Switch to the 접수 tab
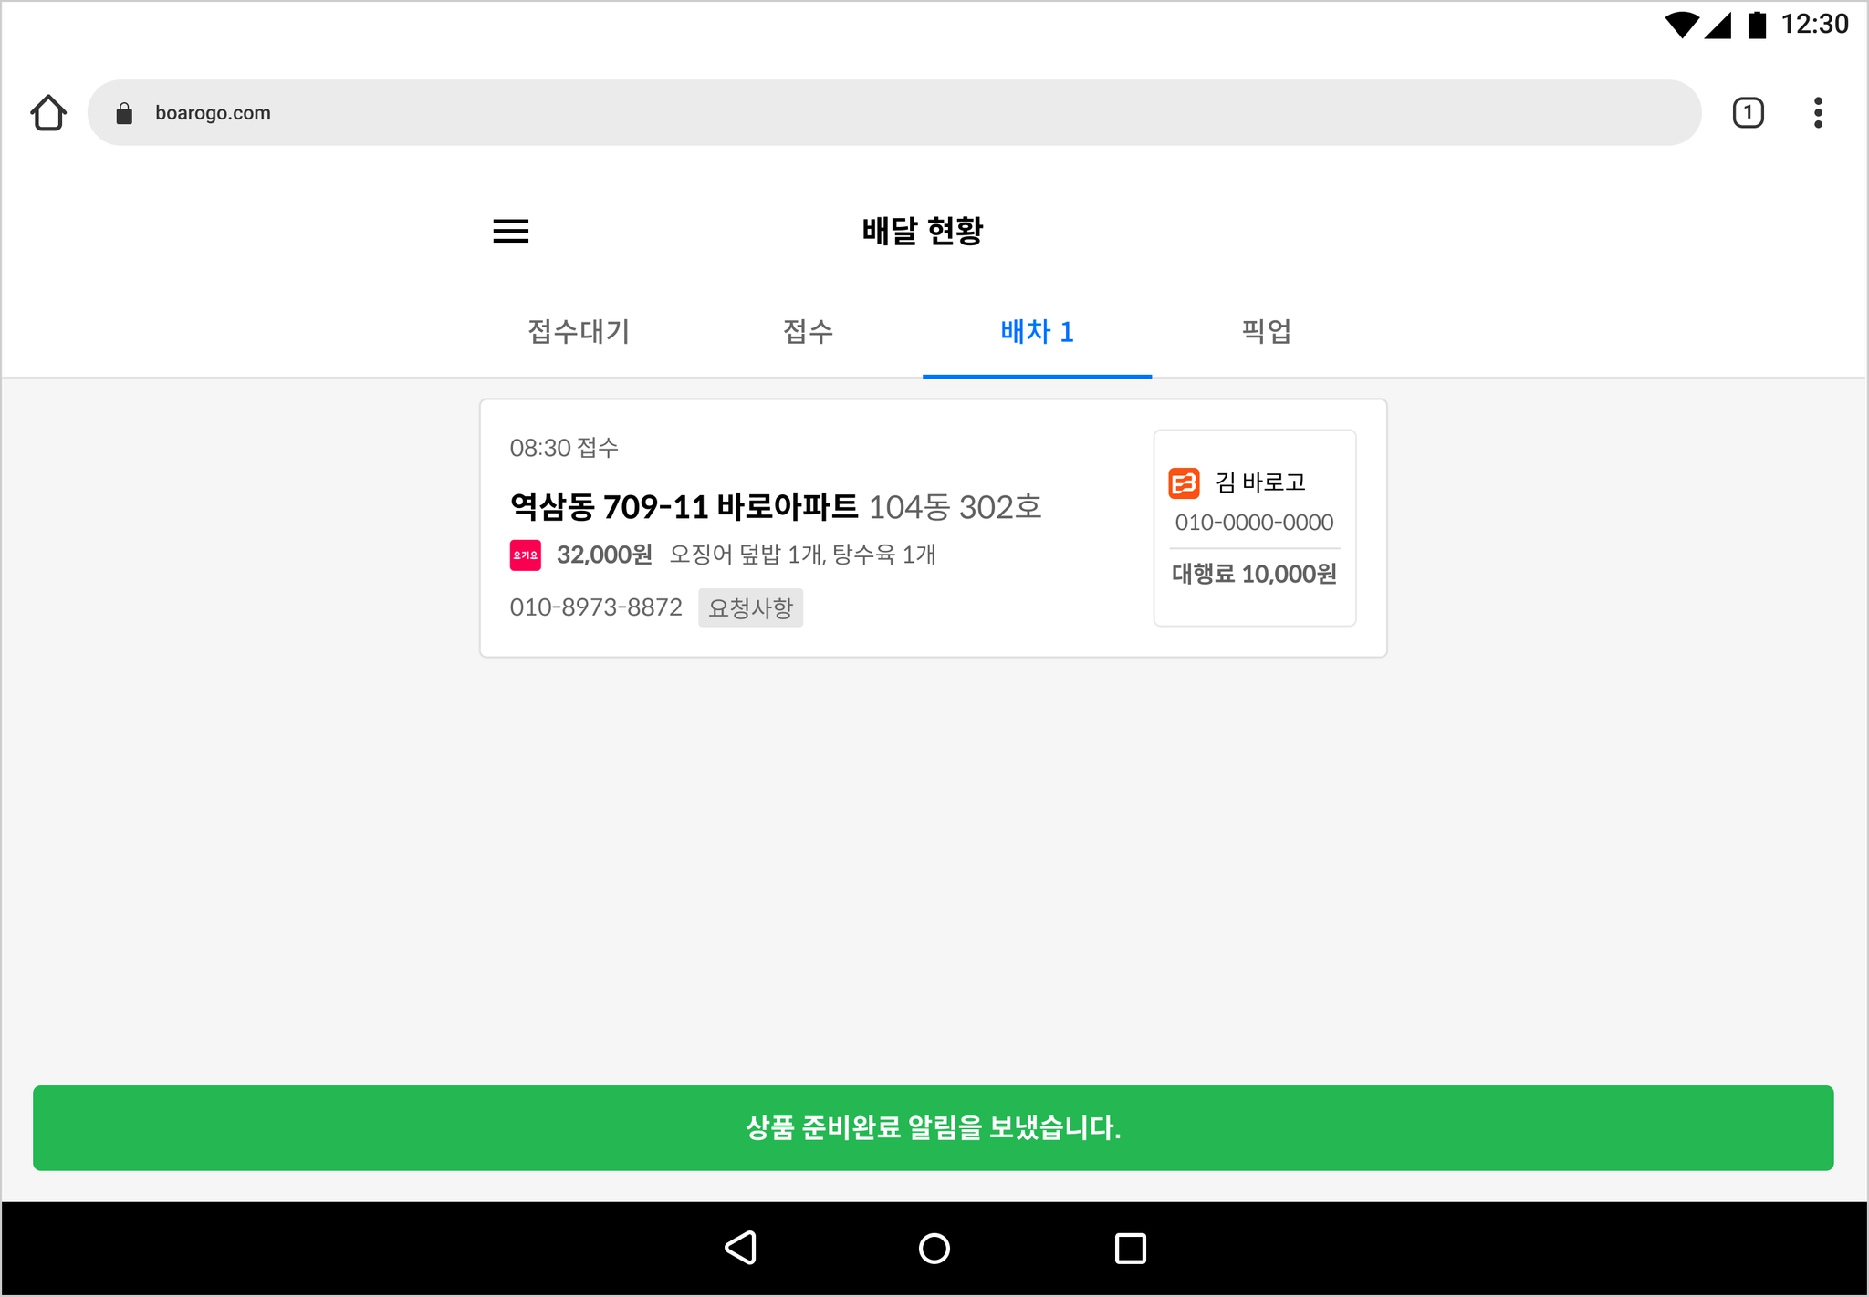This screenshot has width=1869, height=1297. coord(808,331)
